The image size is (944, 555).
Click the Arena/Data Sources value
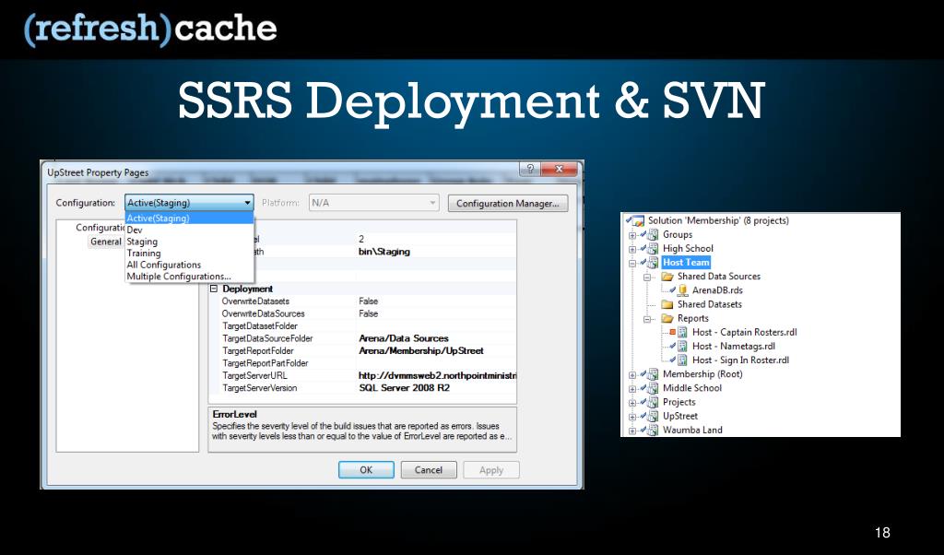click(404, 338)
